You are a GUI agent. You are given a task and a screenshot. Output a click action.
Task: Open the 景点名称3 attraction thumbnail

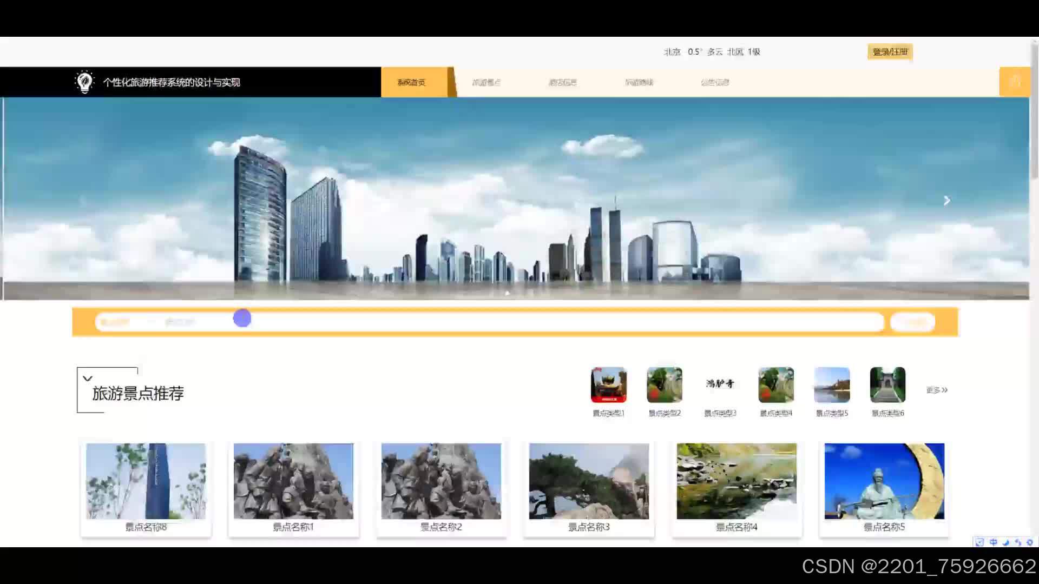tap(589, 481)
